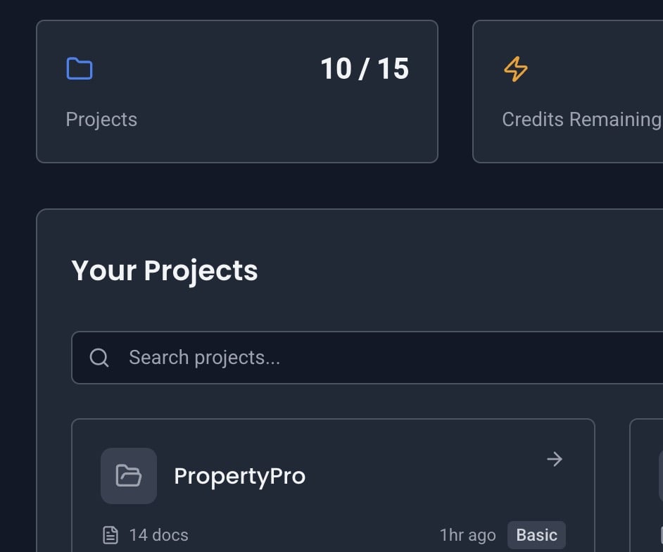Click the lightning bolt credits icon
Viewport: 663px width, 552px height.
point(516,69)
